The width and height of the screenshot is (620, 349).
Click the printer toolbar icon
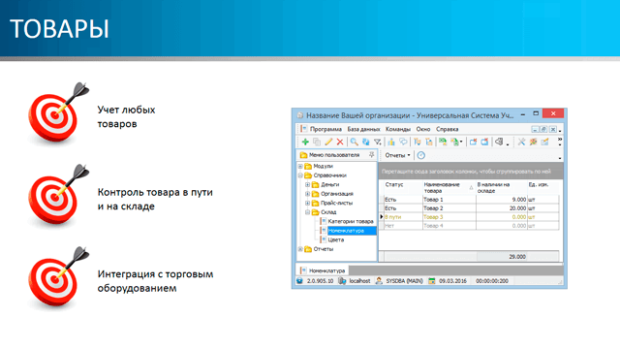(499, 142)
